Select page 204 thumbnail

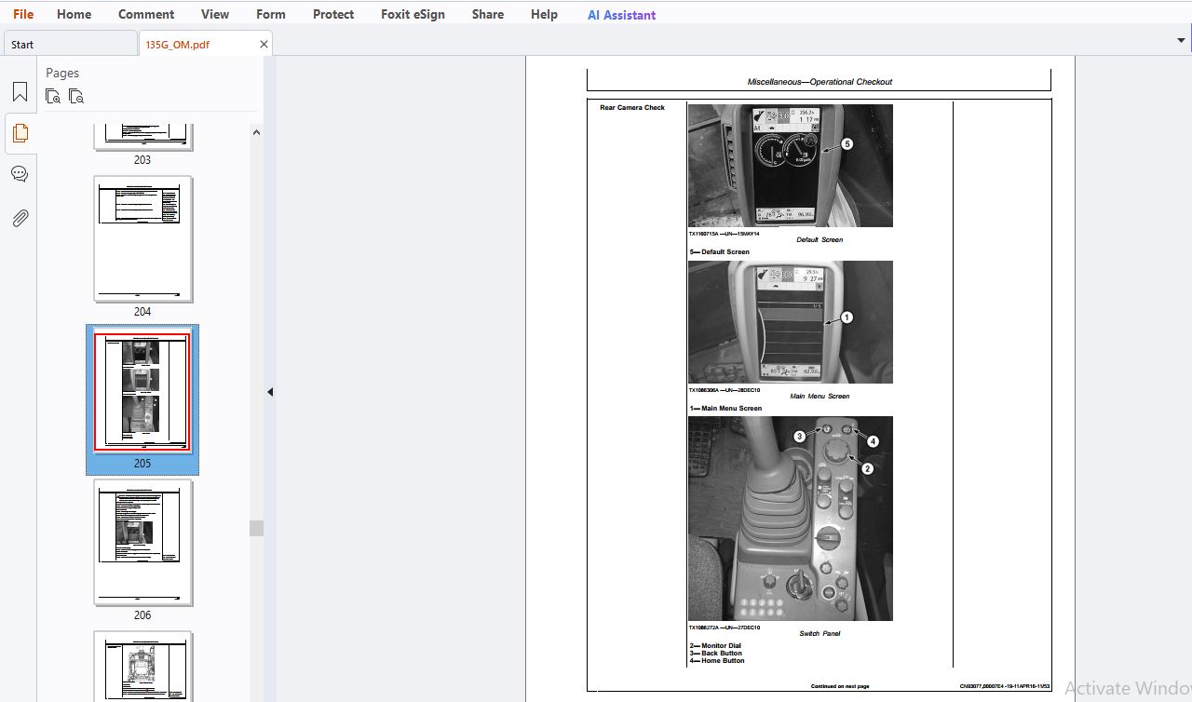point(142,239)
